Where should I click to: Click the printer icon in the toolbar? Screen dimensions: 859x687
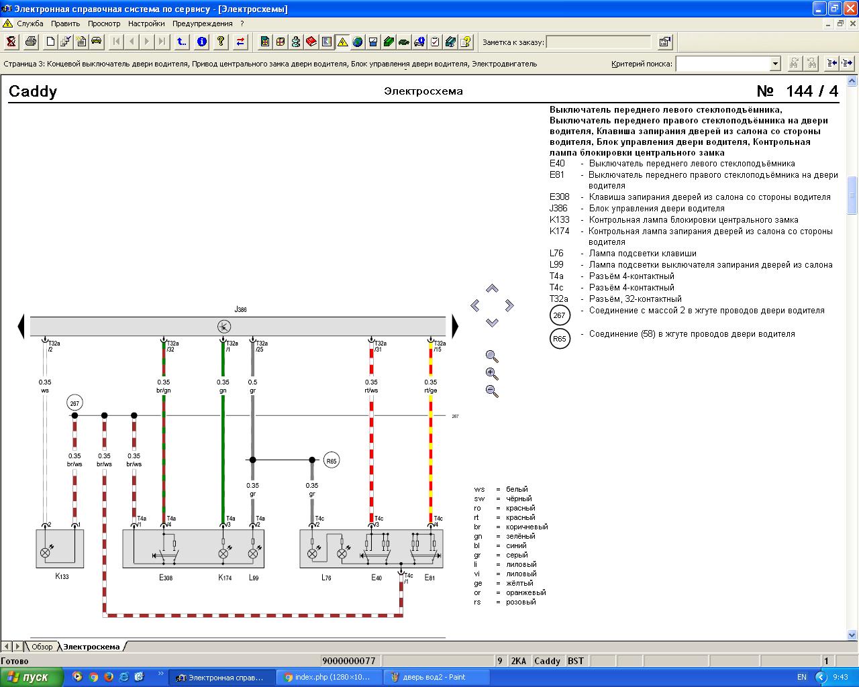coord(31,42)
